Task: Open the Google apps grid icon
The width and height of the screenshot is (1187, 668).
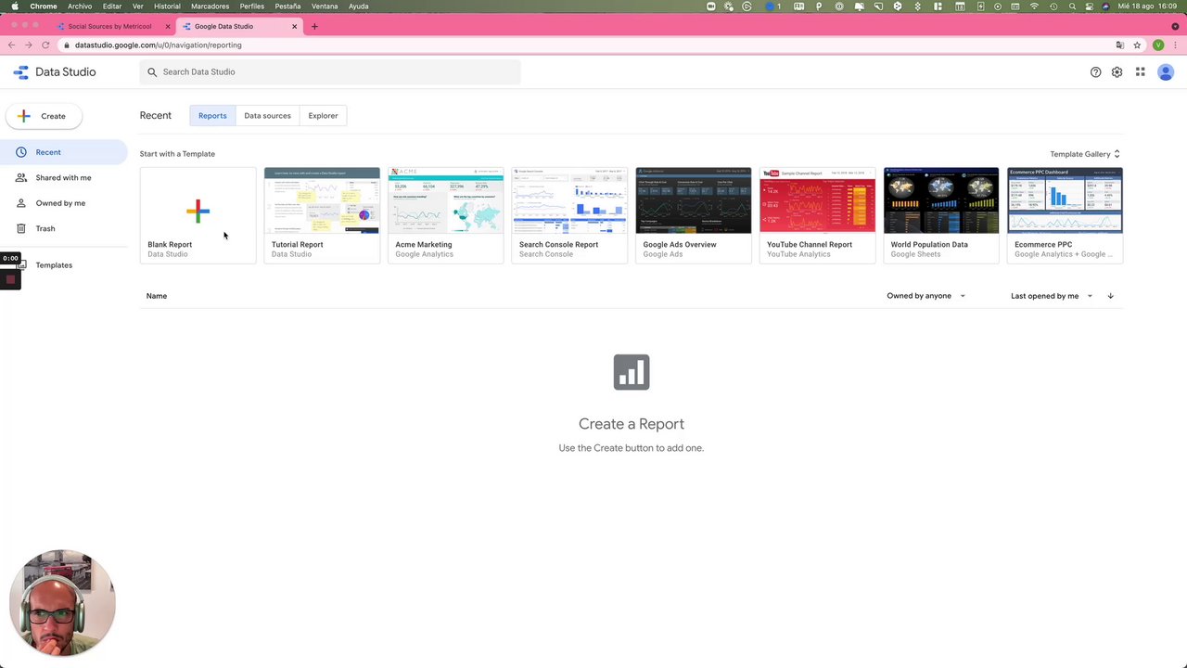Action: 1140,72
